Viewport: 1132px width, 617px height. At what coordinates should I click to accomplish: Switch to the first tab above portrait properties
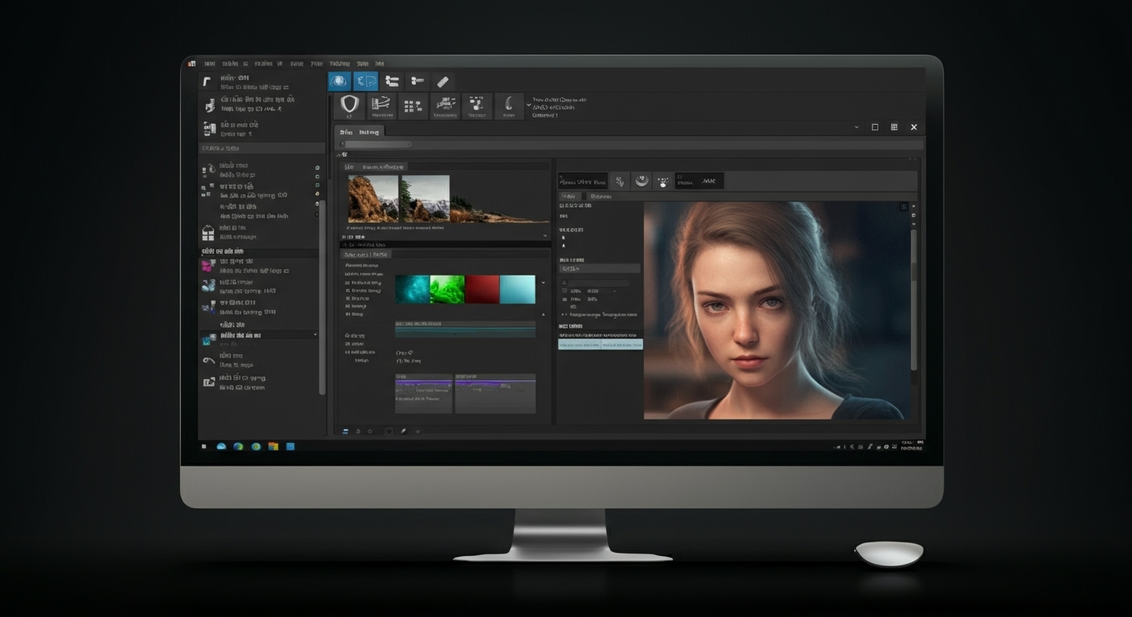click(570, 196)
